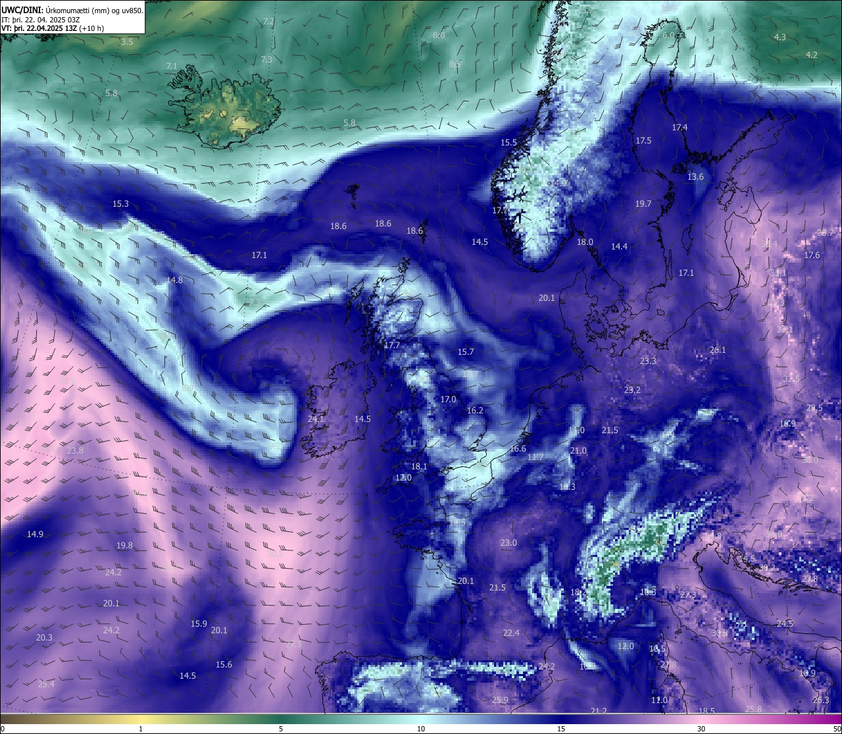Click the map value '26.1'
Viewport: 842px width, 734px height.
coord(718,350)
